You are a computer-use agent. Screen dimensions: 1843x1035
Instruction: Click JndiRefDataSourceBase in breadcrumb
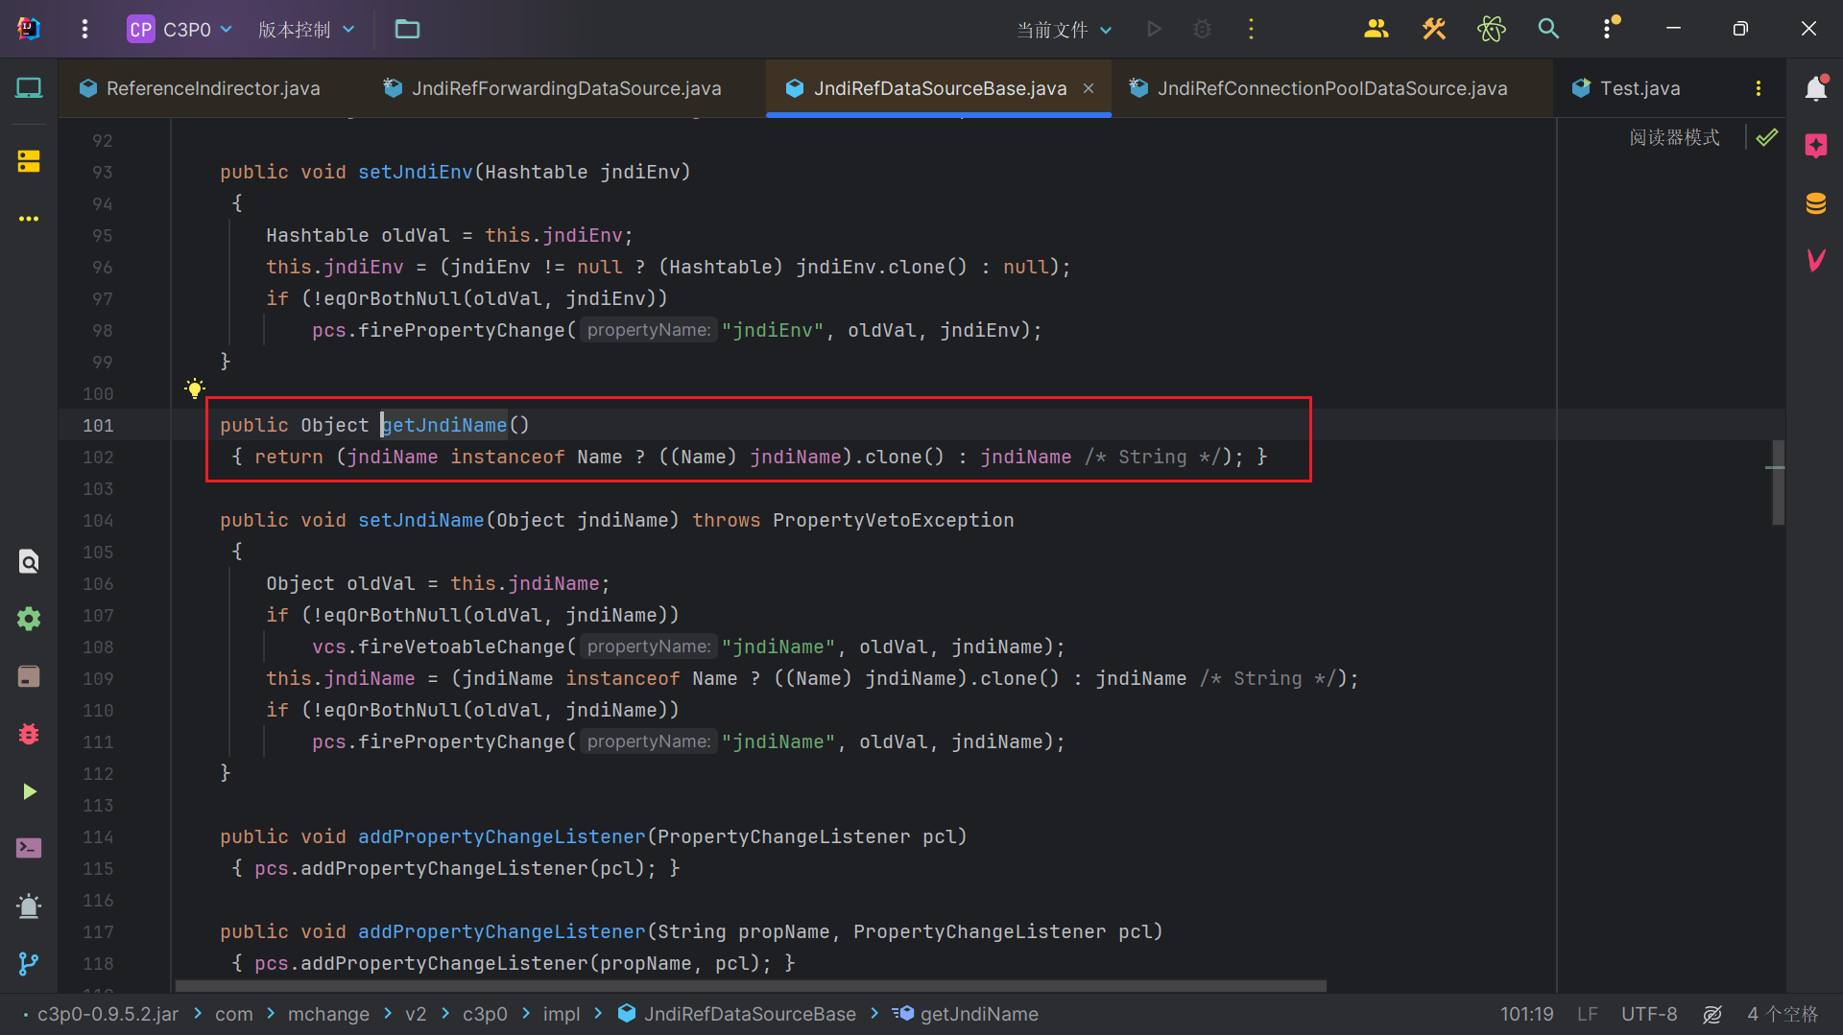coord(737,1014)
